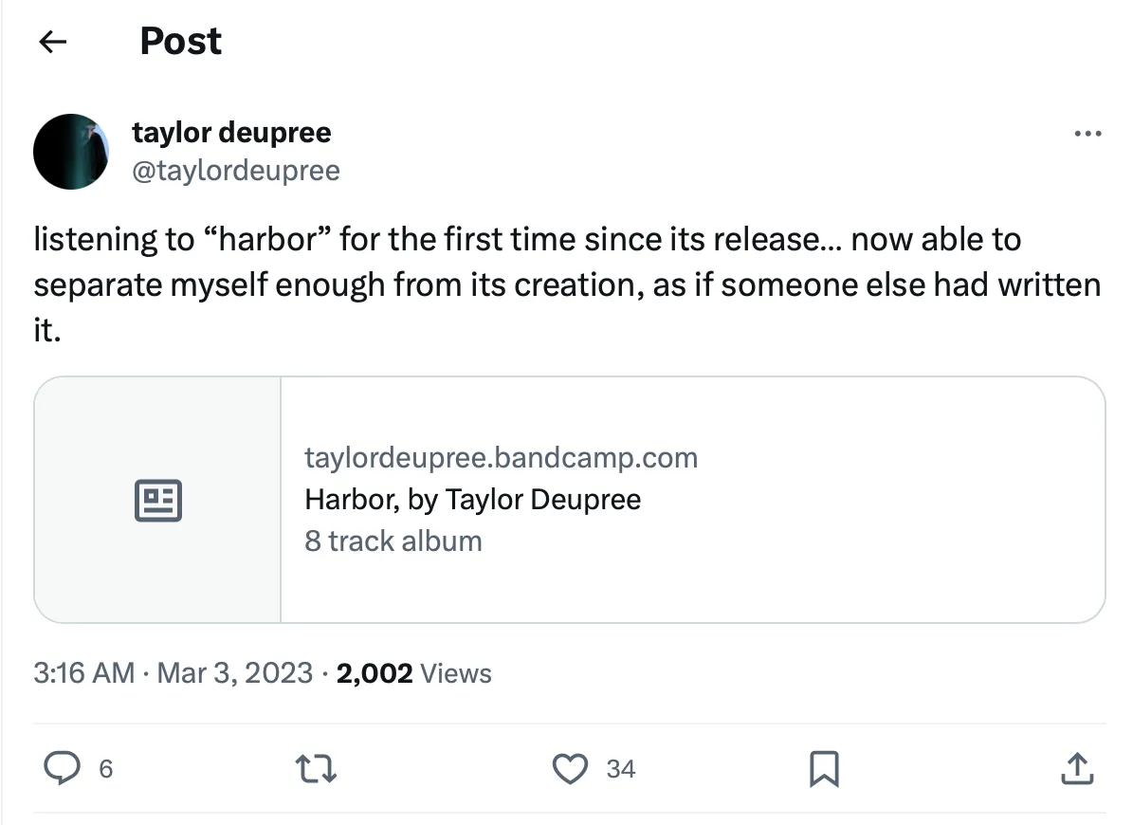
Task: Open the more options ellipsis menu
Action: point(1087,134)
